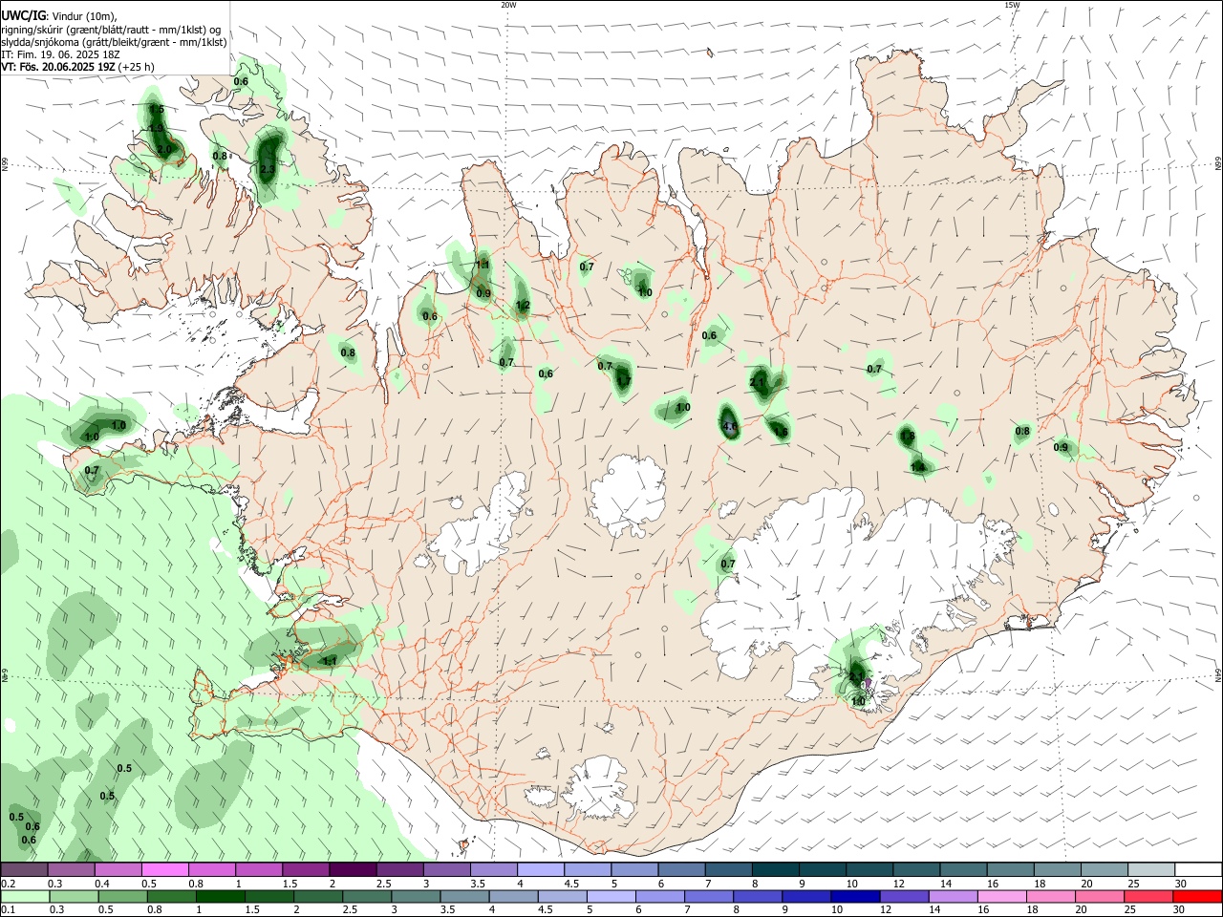
Task: Click the 2.0 precipitation value label
Action: tap(164, 149)
